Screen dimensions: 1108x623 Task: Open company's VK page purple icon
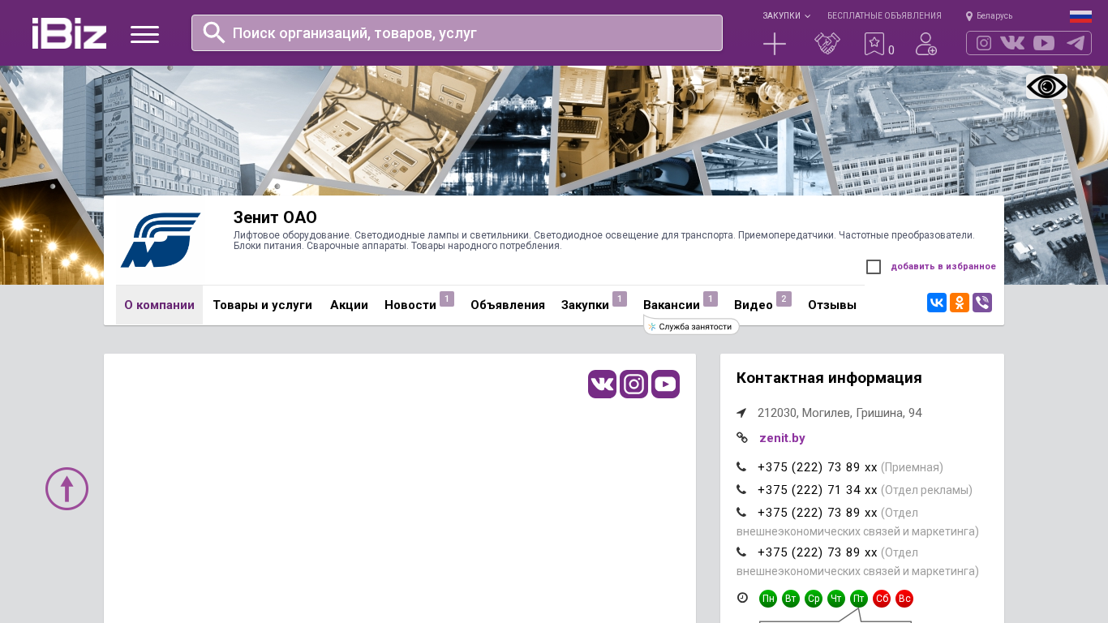pos(603,384)
